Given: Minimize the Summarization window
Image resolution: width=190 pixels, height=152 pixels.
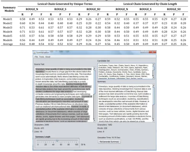Looking at the screenshot, I should [143, 52].
